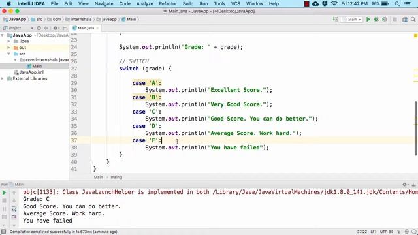This screenshot has width=418, height=235.
Task: Click main() in editor breadcrumb bar
Action: tap(116, 177)
